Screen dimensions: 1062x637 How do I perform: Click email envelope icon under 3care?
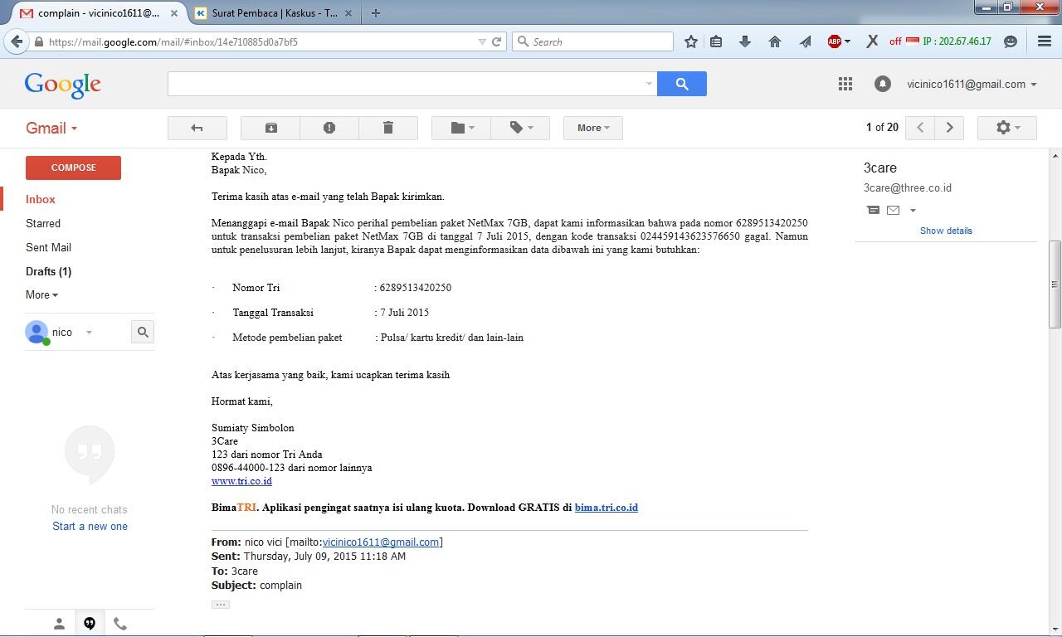tap(893, 210)
